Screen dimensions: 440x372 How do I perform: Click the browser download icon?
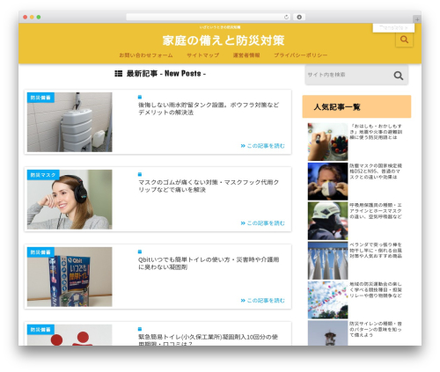[x=299, y=18]
